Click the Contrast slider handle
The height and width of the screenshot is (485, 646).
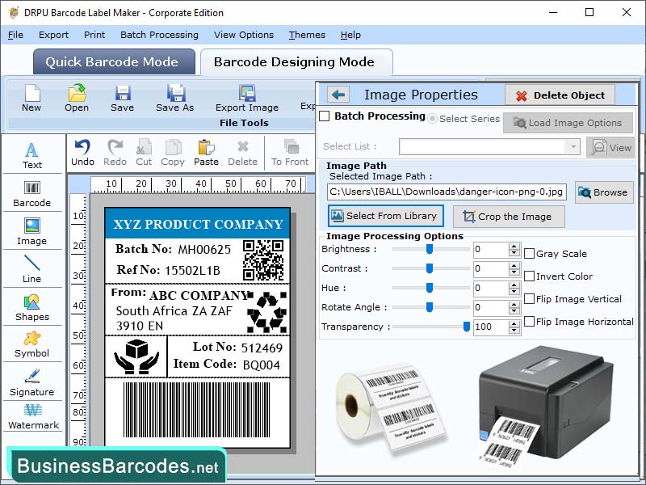coord(430,268)
